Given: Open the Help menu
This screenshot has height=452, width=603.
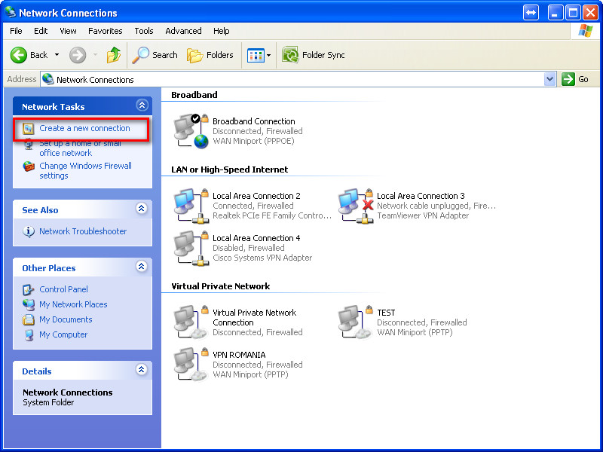Looking at the screenshot, I should point(221,31).
